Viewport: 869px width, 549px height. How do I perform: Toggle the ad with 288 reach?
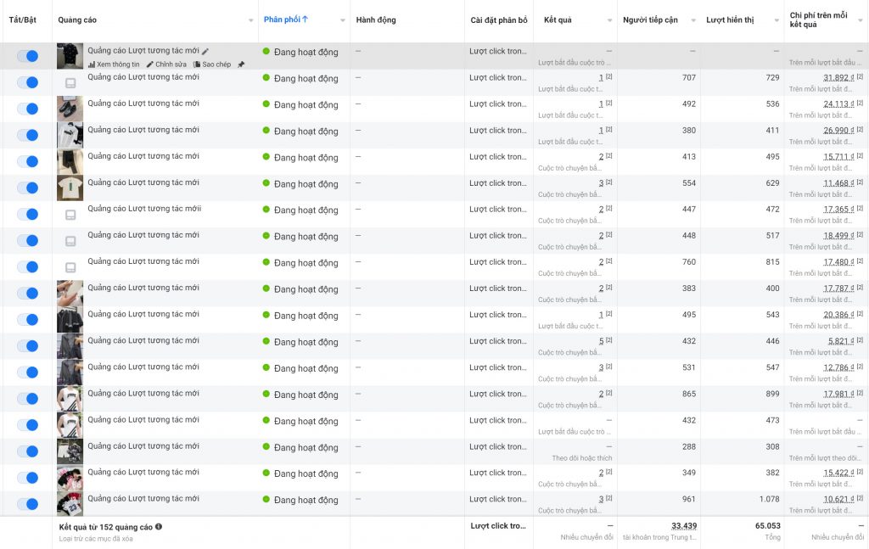27,451
